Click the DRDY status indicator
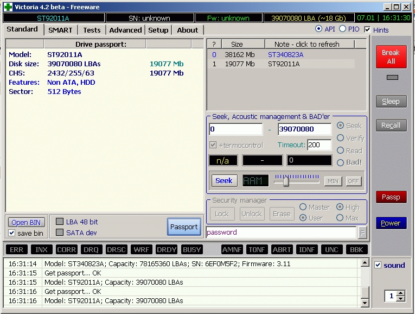The width and height of the screenshot is (415, 314). click(x=166, y=249)
